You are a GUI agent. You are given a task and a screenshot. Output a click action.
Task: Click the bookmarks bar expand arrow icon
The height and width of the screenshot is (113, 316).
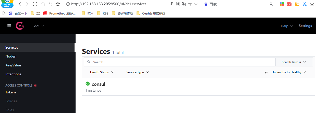tap(4, 13)
